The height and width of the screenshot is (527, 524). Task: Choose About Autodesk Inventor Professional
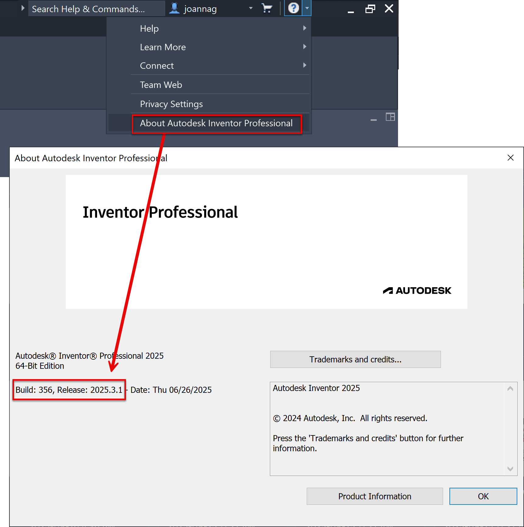point(209,123)
